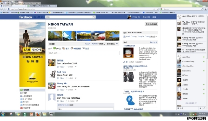Open the 塗鴉牆 wall sidebar item
Screen dimensions: 208x121
32,90
